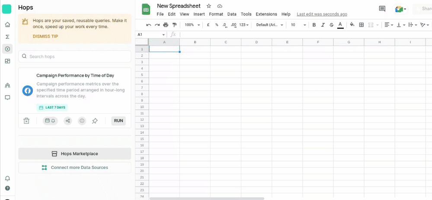Open the Hops Marketplace button

click(75, 153)
